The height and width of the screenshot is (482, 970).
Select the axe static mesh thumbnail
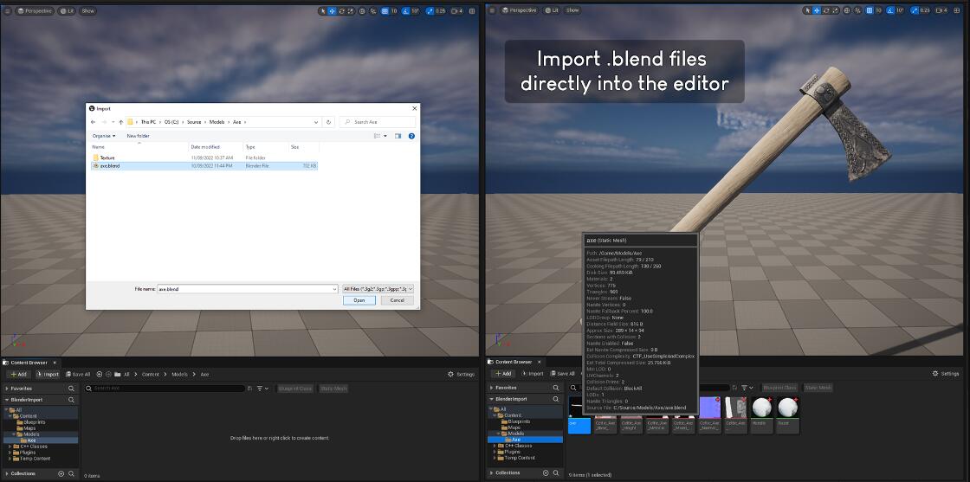[x=579, y=415]
